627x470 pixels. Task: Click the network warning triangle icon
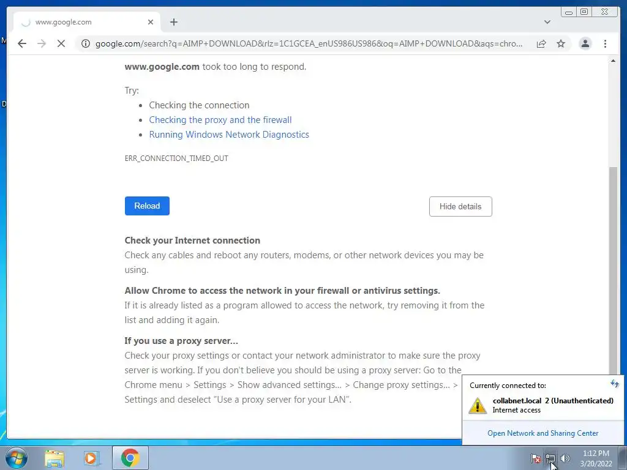point(478,405)
